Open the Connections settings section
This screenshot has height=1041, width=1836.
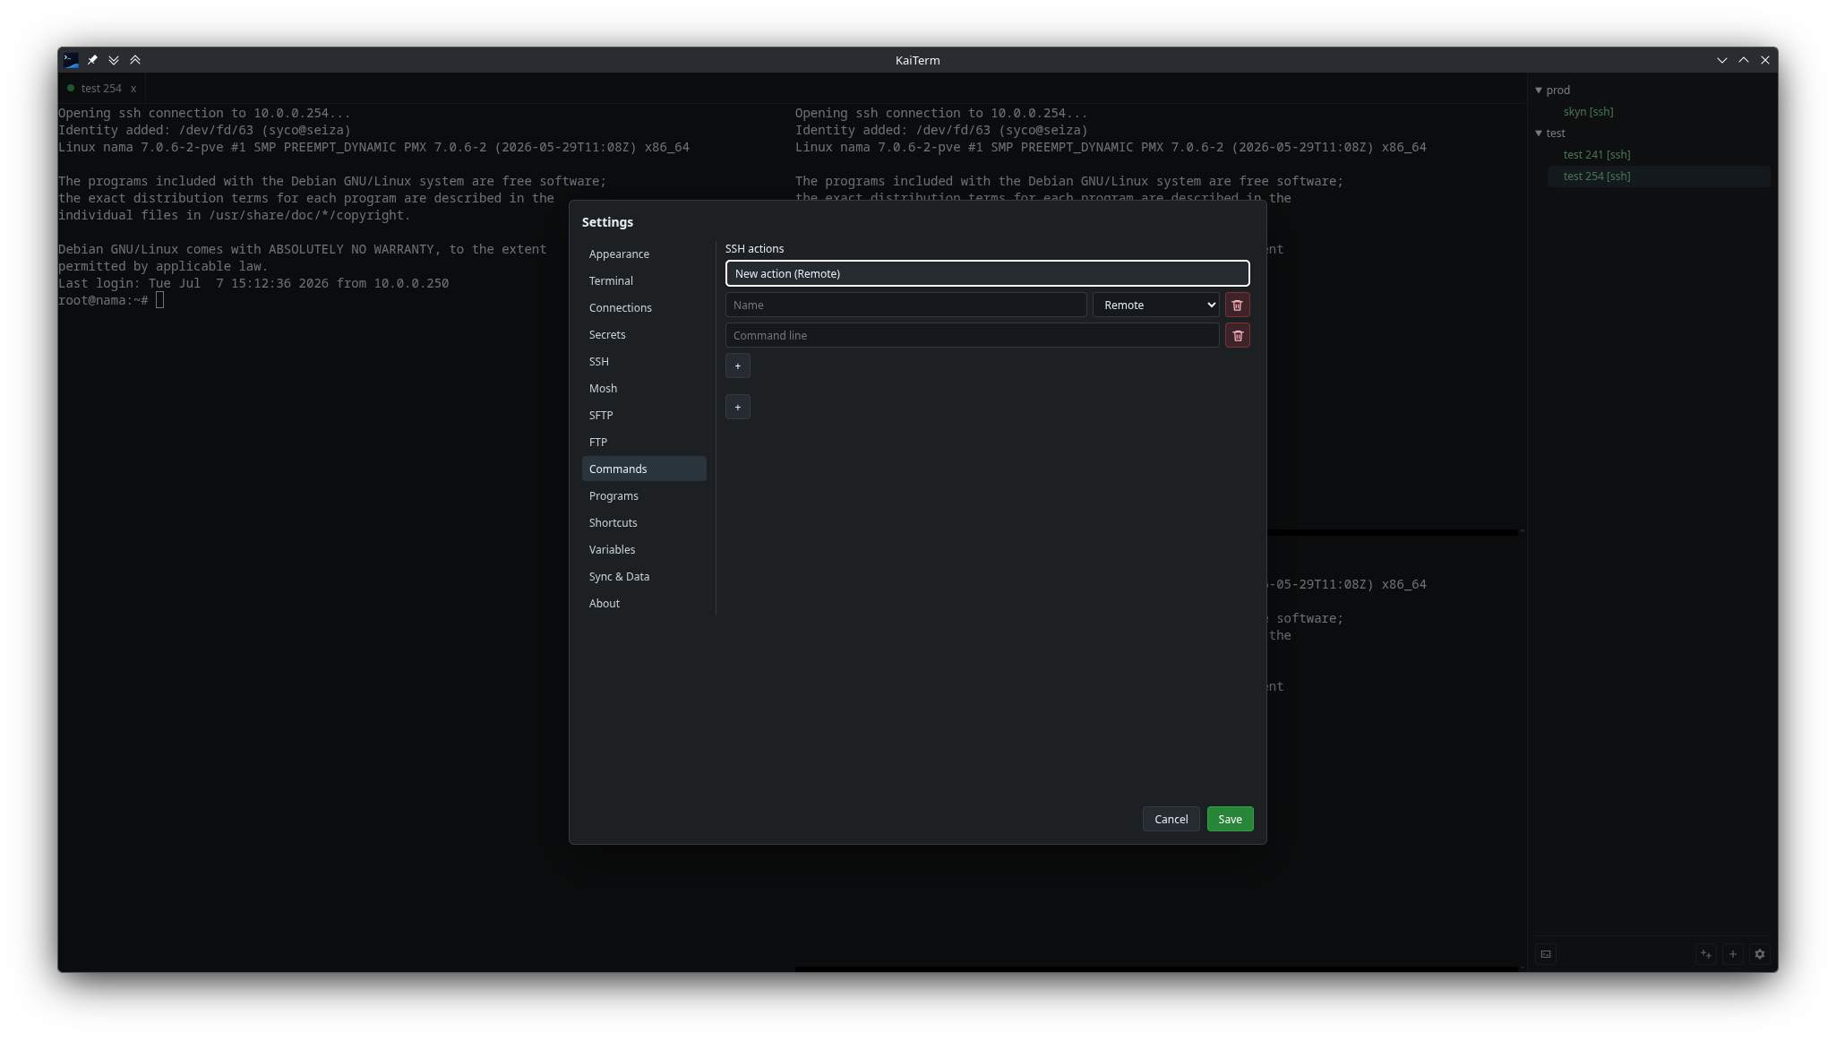(x=644, y=308)
